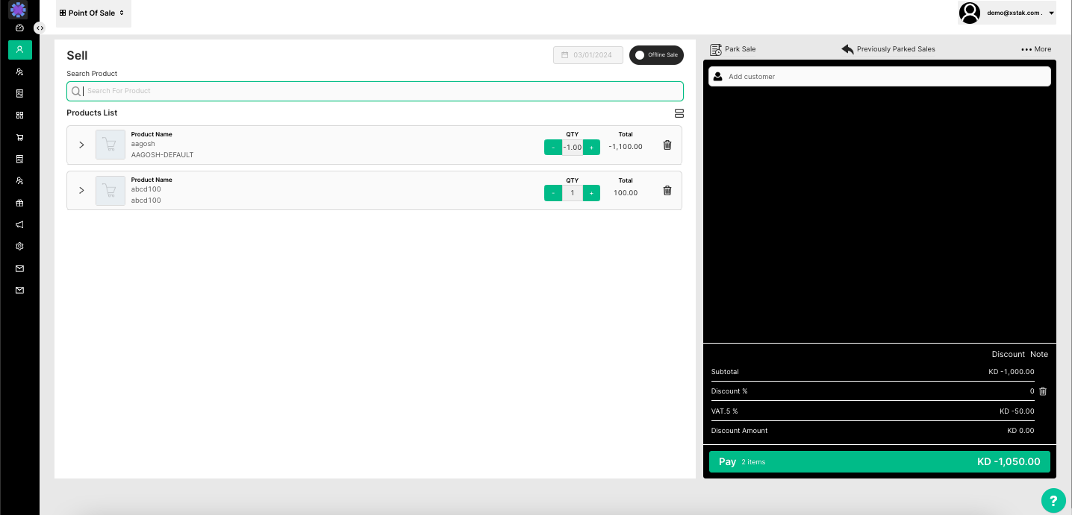Open the dashboard gauge icon in sidebar

pyautogui.click(x=19, y=28)
